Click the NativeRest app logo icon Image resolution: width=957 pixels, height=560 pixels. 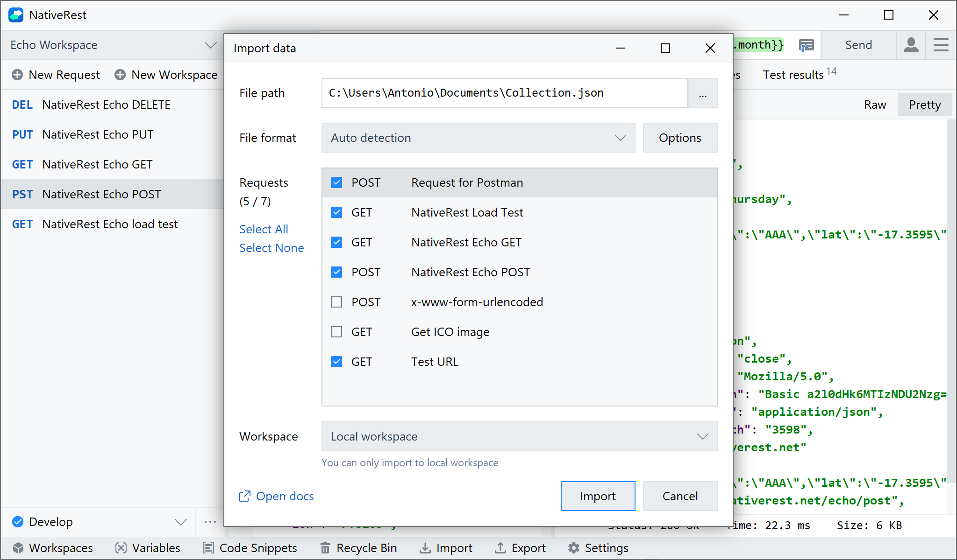(x=16, y=15)
